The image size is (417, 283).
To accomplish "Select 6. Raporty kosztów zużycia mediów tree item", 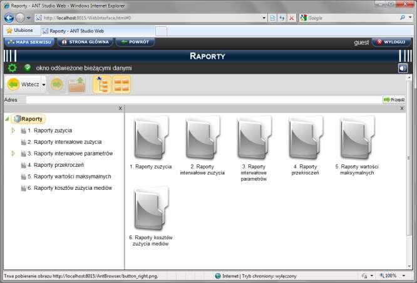I will [69, 188].
